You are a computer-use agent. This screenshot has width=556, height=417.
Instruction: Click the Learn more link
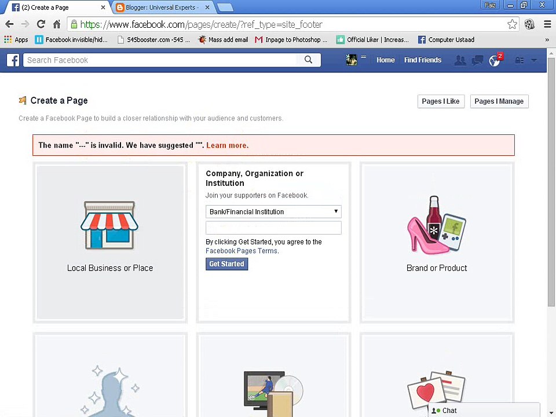pos(227,145)
